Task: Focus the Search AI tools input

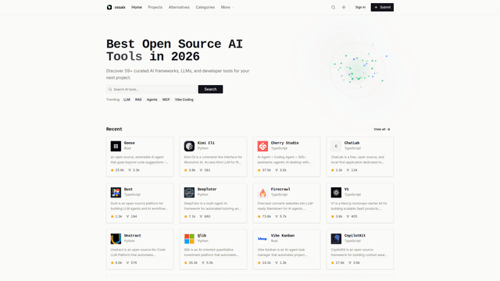Action: (151, 89)
